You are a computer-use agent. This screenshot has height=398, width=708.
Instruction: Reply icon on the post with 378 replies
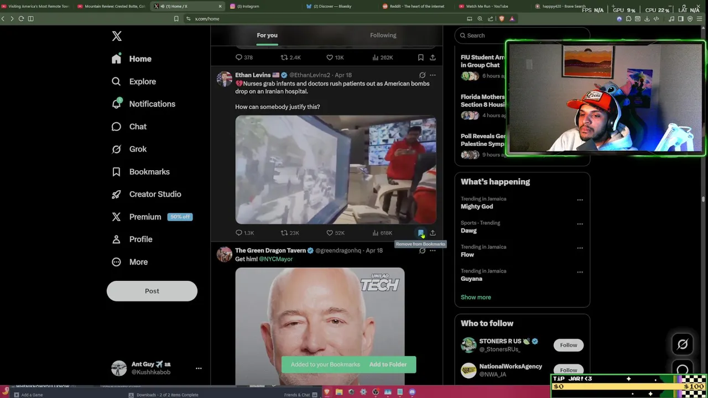244,57
